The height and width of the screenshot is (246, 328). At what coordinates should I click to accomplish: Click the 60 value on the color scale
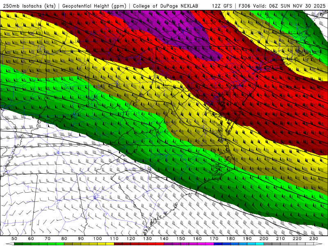tap(31, 239)
